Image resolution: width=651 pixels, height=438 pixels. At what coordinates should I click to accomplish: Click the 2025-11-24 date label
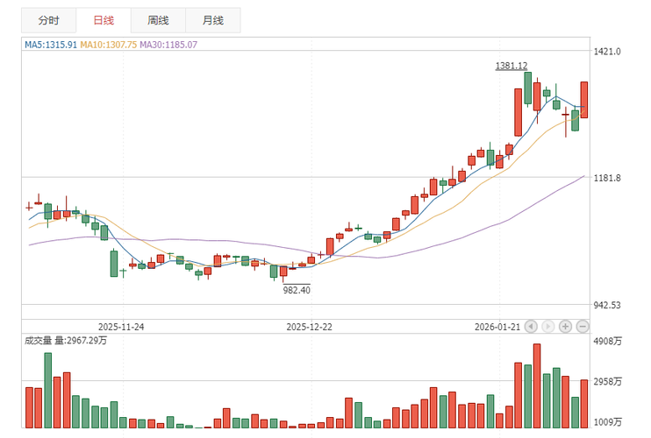tap(121, 326)
